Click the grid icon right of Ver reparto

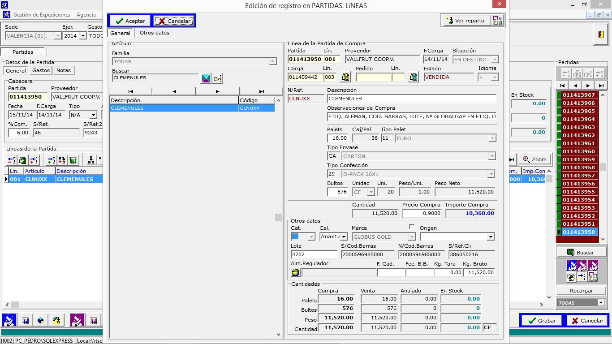(497, 21)
